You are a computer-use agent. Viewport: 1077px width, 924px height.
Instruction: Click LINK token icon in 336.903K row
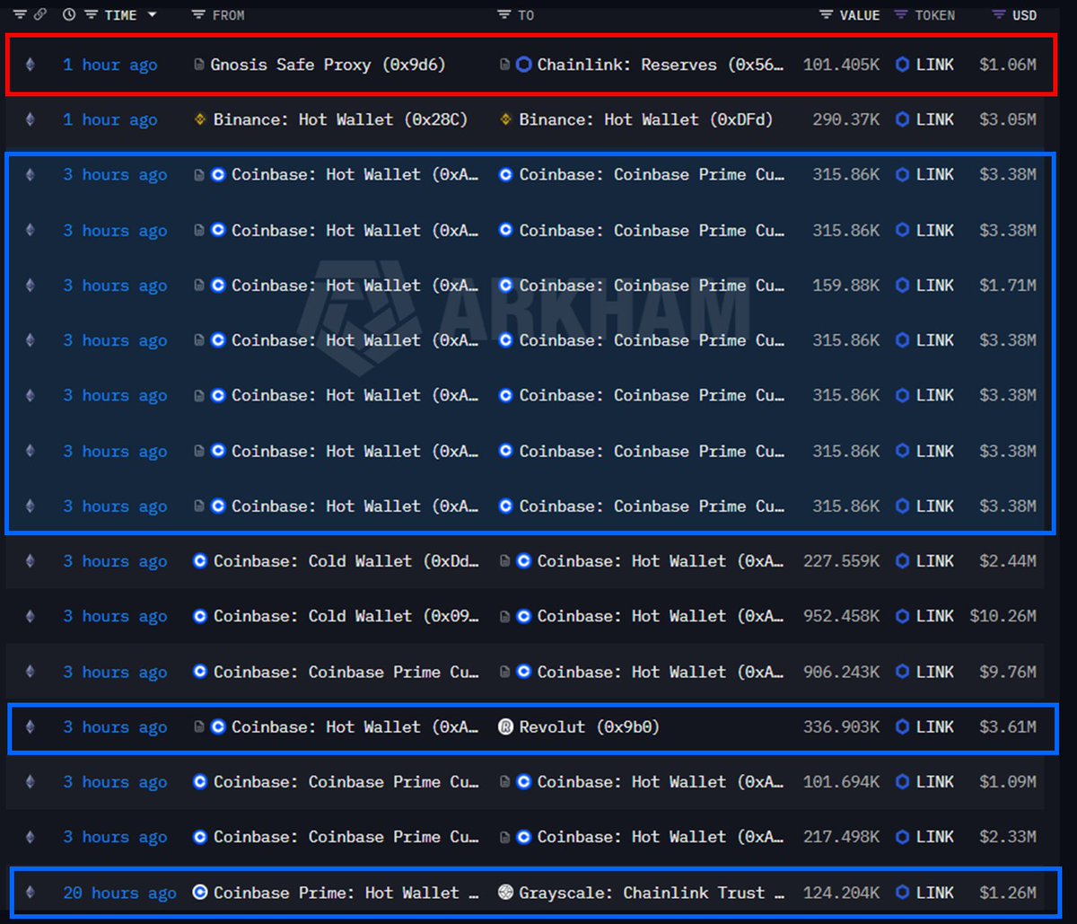[902, 726]
